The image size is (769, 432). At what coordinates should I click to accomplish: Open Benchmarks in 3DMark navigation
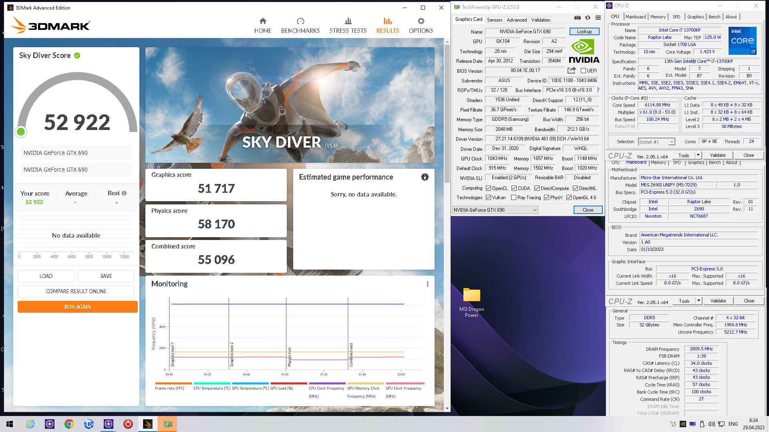tap(300, 26)
